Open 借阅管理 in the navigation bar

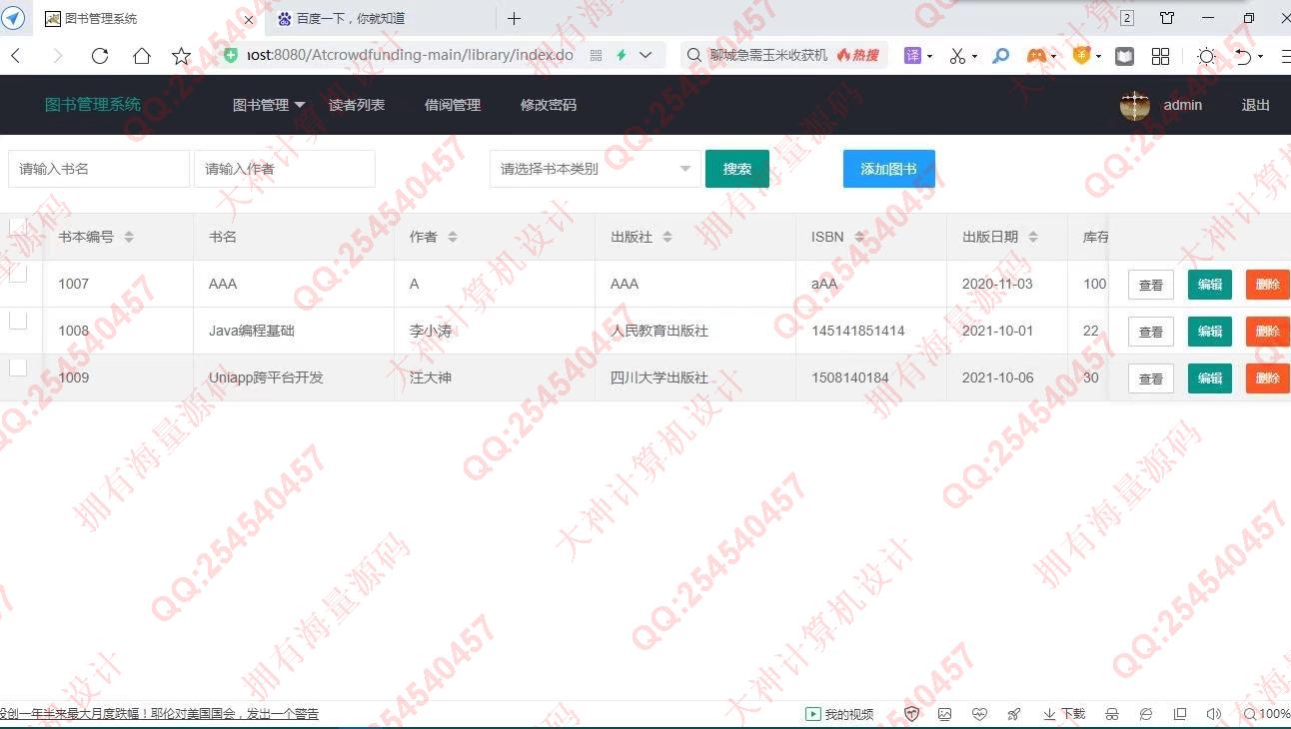pos(453,105)
